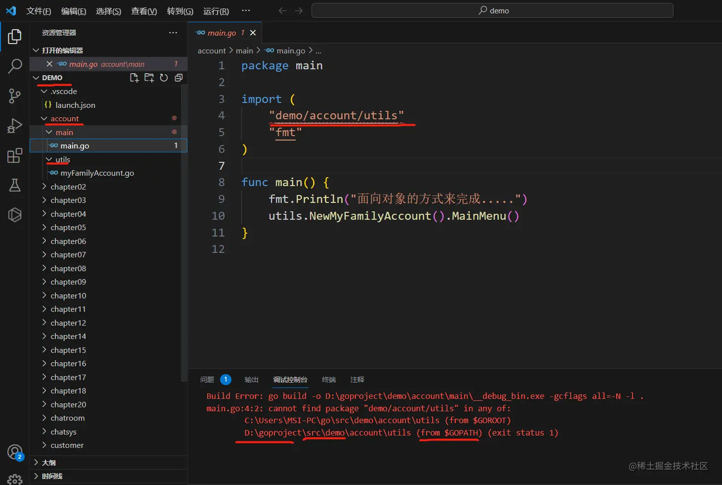Open the Testing flask view
The height and width of the screenshot is (485, 722).
tap(15, 185)
